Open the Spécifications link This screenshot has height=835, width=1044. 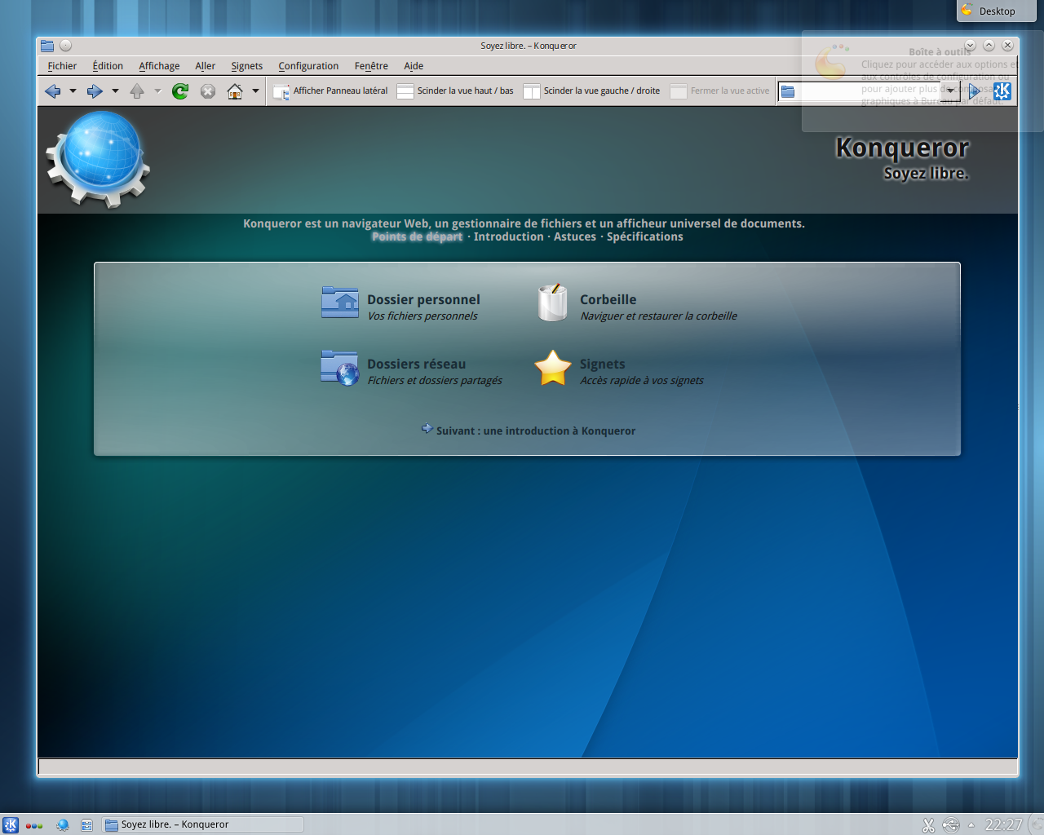(644, 236)
